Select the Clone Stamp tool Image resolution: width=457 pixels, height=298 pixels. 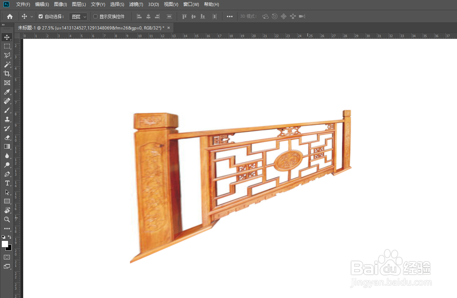(x=7, y=119)
